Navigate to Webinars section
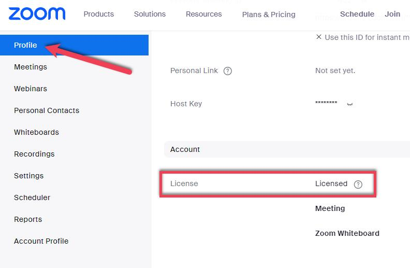Image resolution: width=410 pixels, height=268 pixels. 31,89
